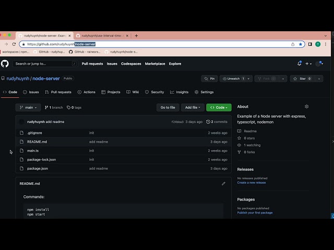Open the GitHub - raineors bookmark

pos(85,52)
